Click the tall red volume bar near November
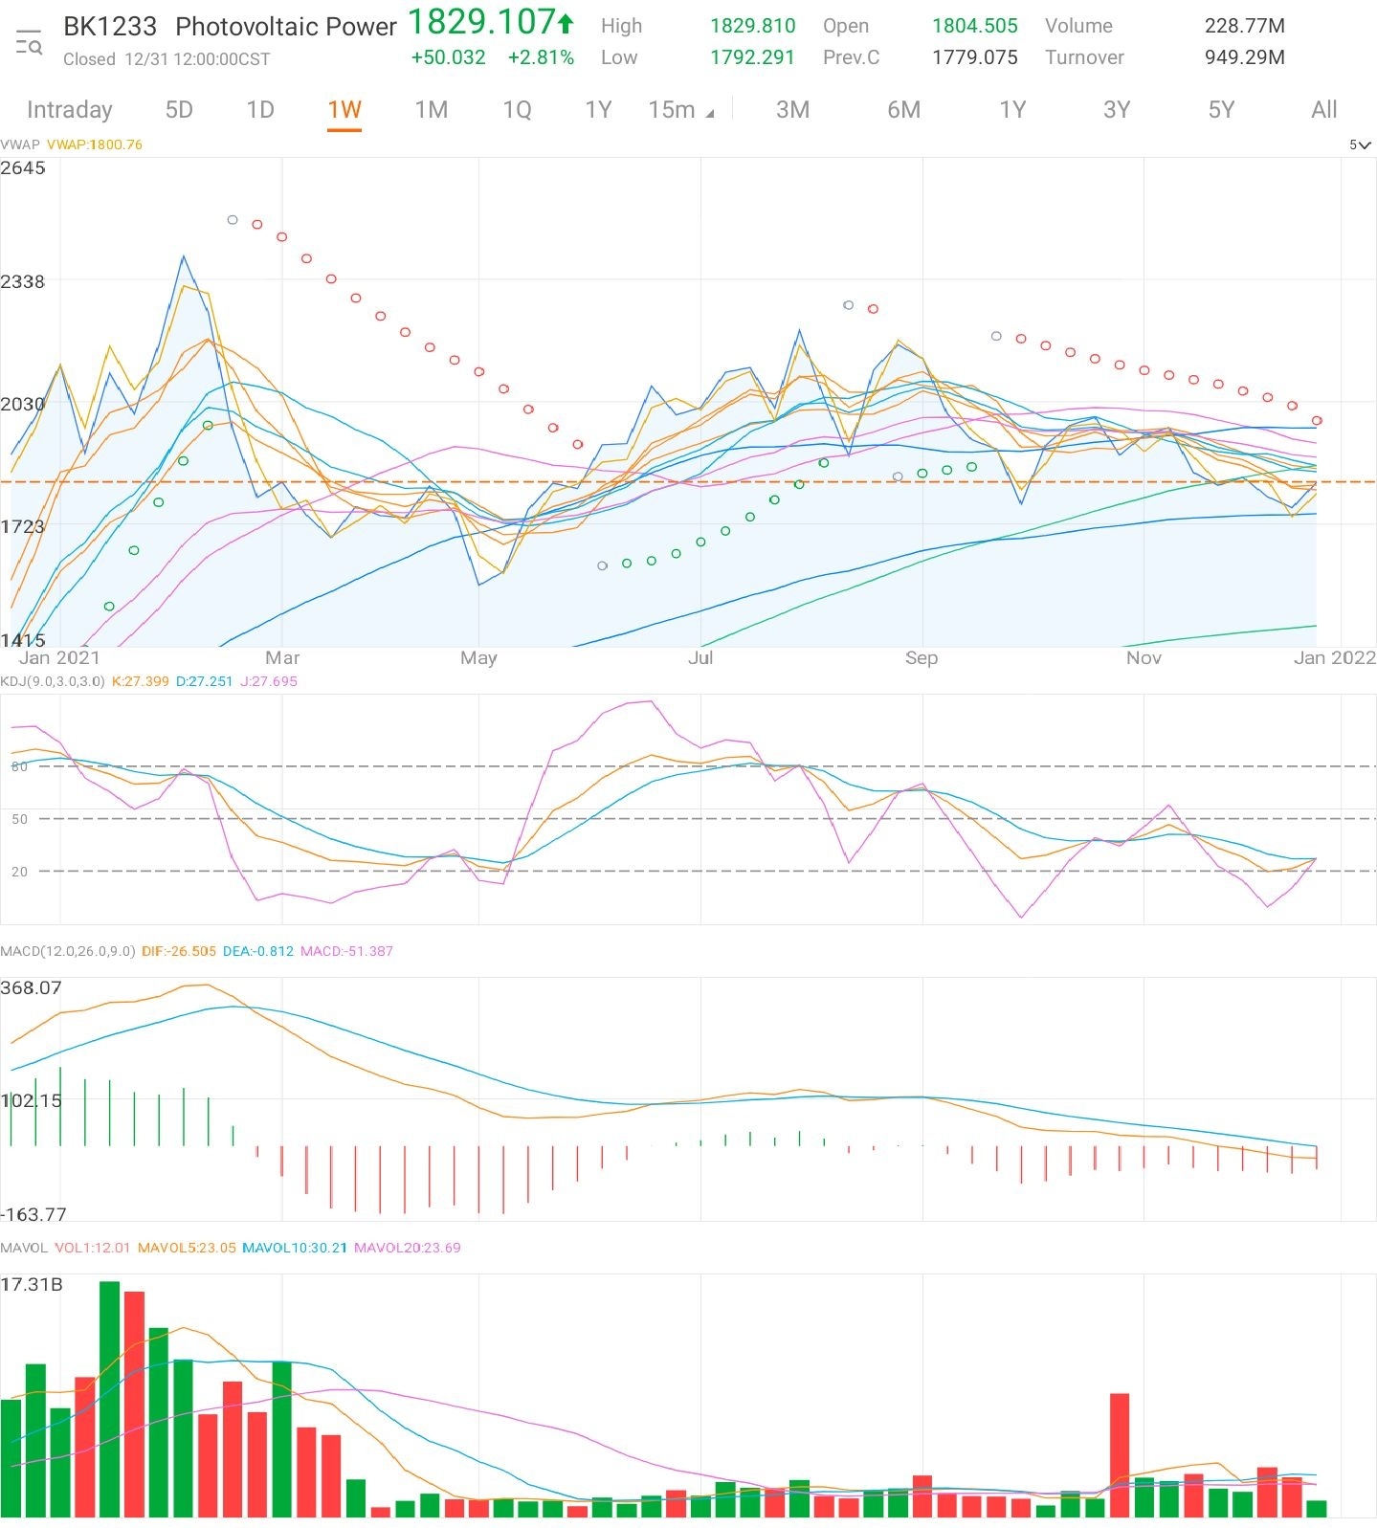Screen dimensions: 1377x1528 [1120, 1455]
